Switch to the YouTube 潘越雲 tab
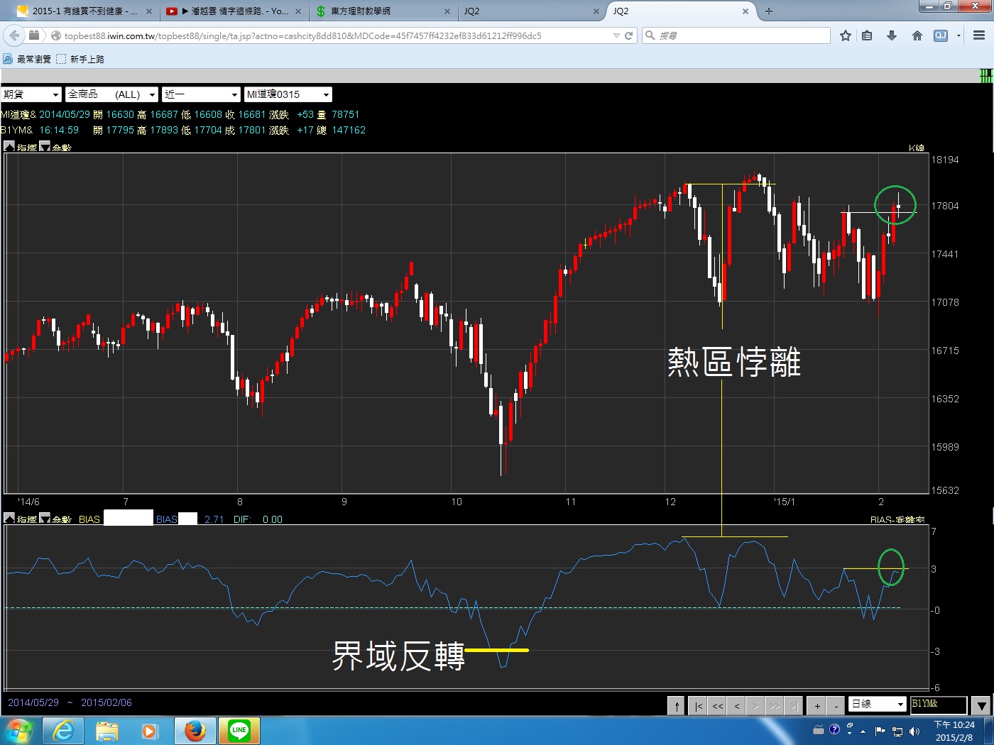This screenshot has height=745, width=994. (x=234, y=11)
